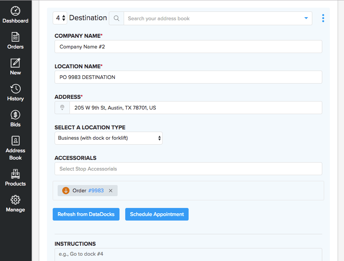Select the Orders label in sidebar
Viewport: 344px width, 261px height.
pos(15,47)
